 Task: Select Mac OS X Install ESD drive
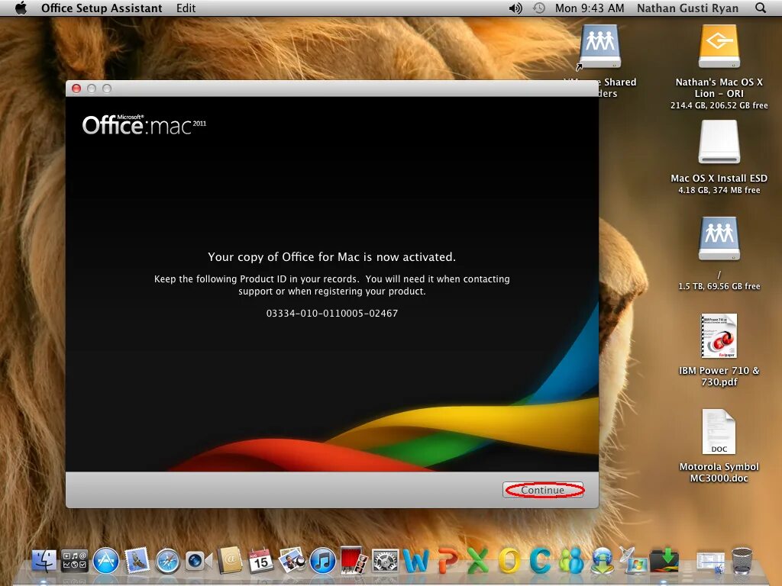719,142
